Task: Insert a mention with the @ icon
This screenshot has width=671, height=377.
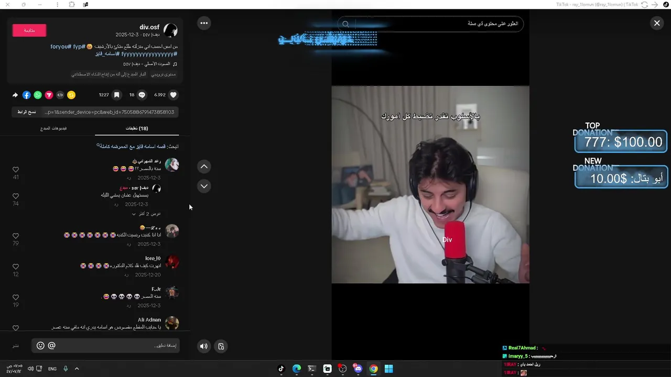Action: coord(51,346)
